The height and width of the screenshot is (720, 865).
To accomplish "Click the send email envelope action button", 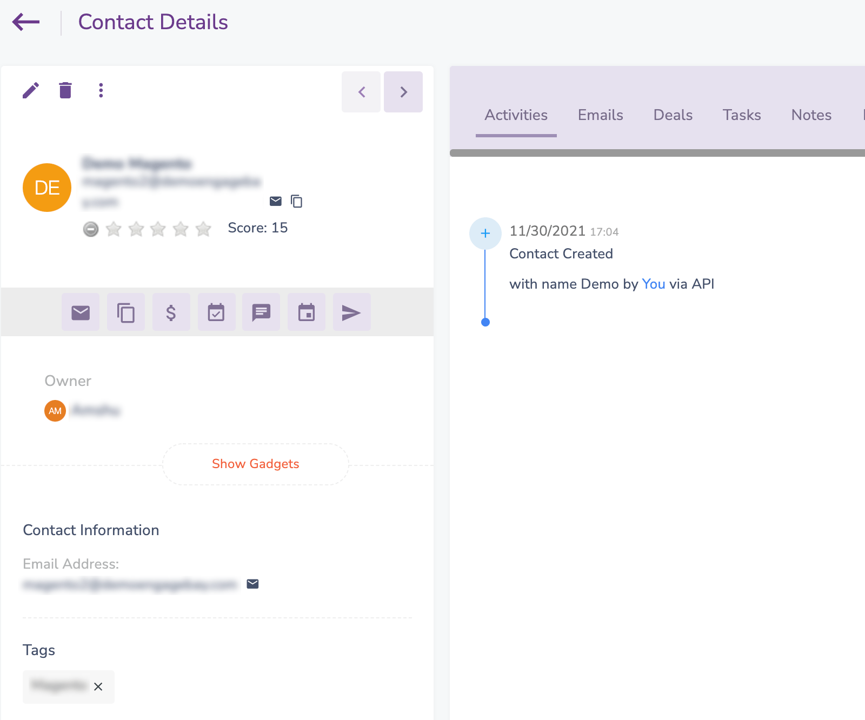I will tap(81, 312).
